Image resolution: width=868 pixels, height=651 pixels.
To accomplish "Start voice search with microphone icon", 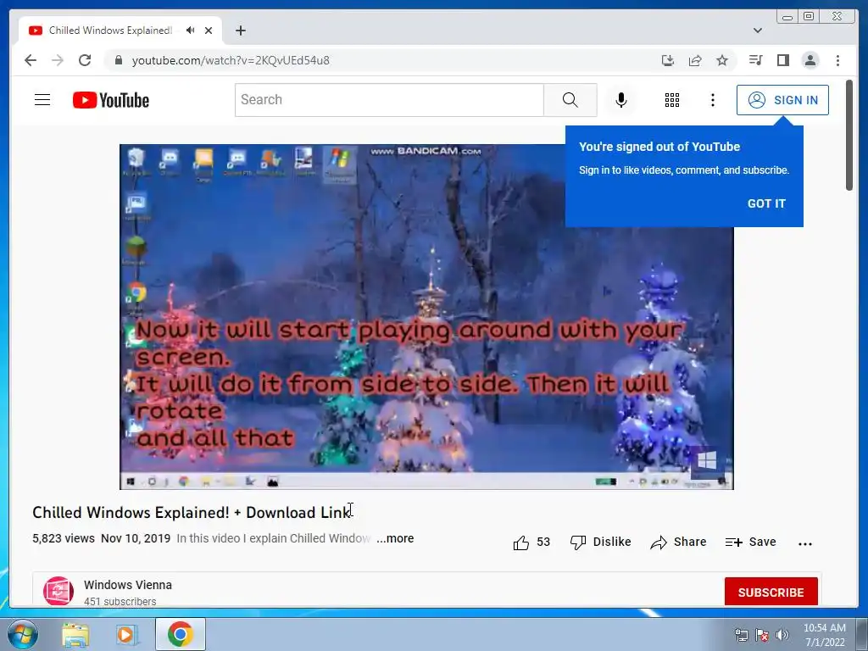I will click(x=621, y=100).
